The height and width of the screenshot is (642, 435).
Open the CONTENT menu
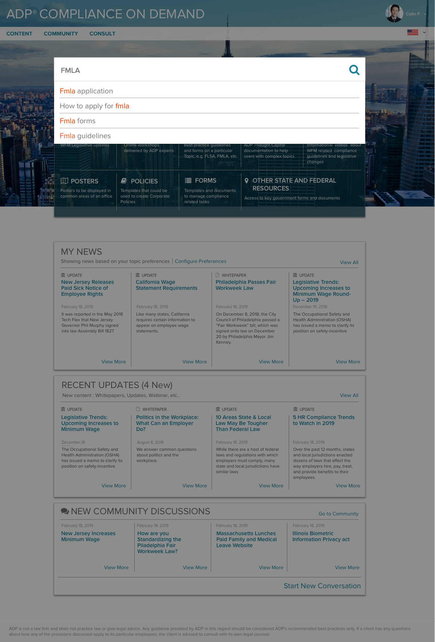pyautogui.click(x=19, y=34)
